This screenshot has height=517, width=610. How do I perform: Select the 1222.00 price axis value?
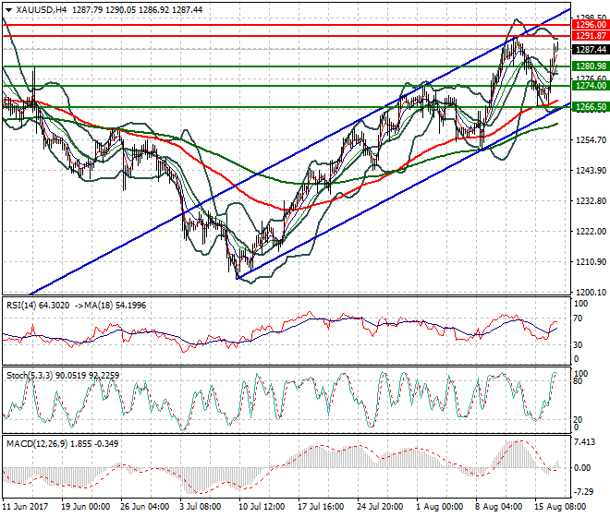pyautogui.click(x=591, y=232)
